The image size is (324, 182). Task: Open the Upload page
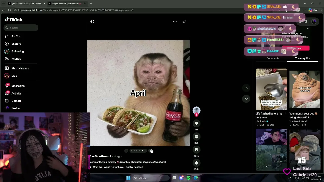click(13, 101)
